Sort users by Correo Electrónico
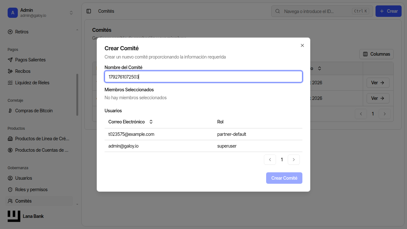The height and width of the screenshot is (229, 407). point(131,122)
